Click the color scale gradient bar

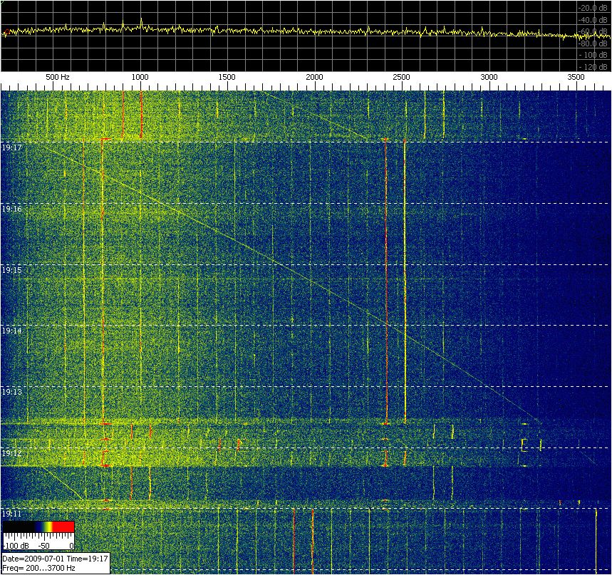tap(38, 527)
